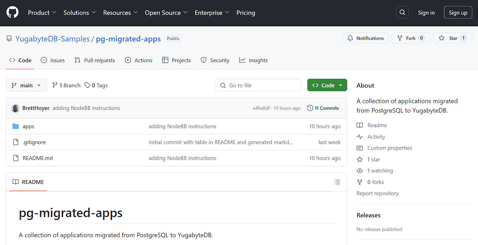Open the Actions tab
Image resolution: width=478 pixels, height=245 pixels.
point(139,60)
